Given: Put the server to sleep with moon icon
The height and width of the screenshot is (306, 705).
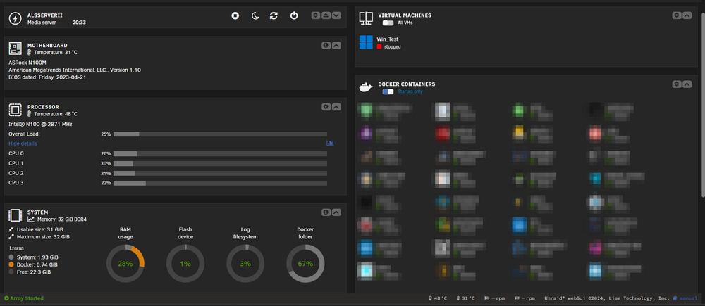Looking at the screenshot, I should tap(255, 15).
